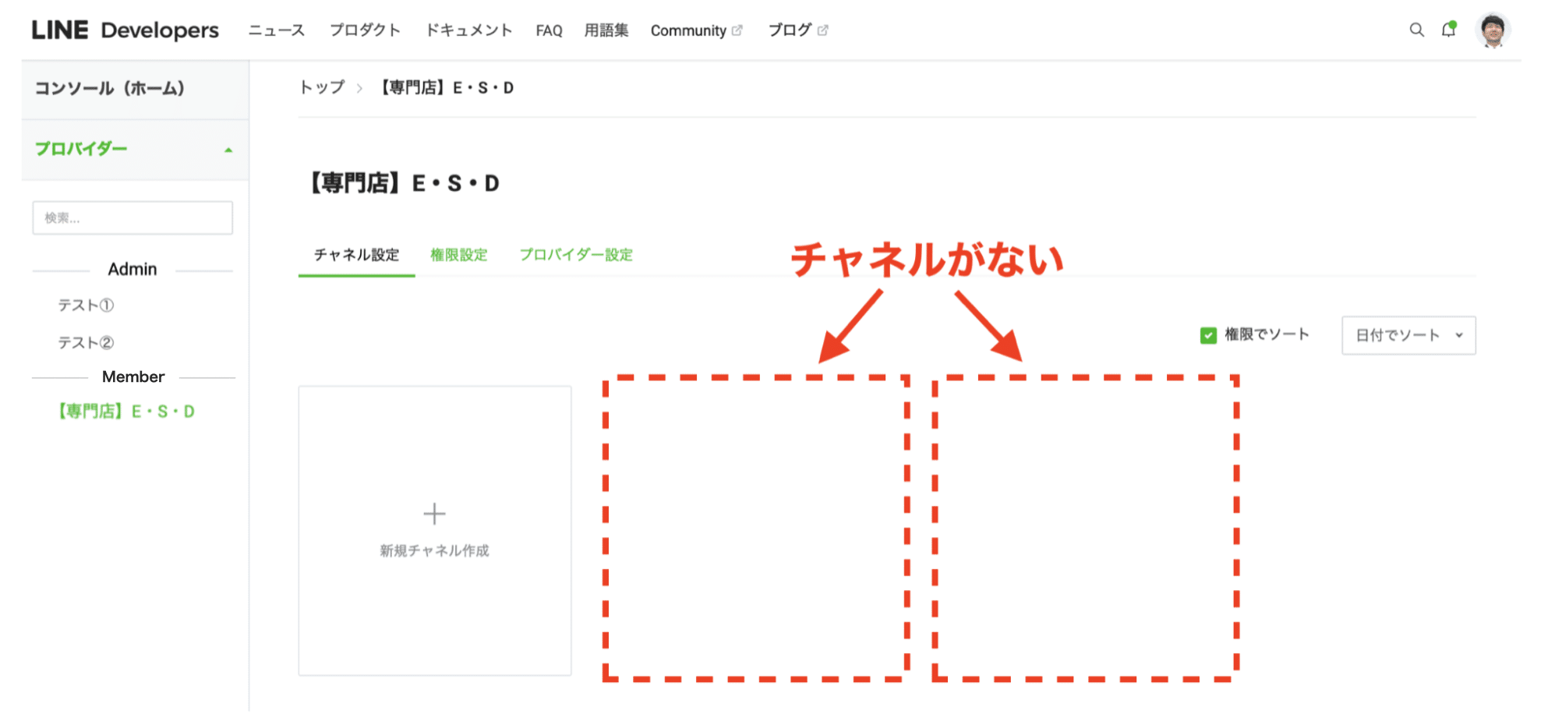Open the Community external link icon
Screen dimensions: 1548x714
(x=738, y=30)
